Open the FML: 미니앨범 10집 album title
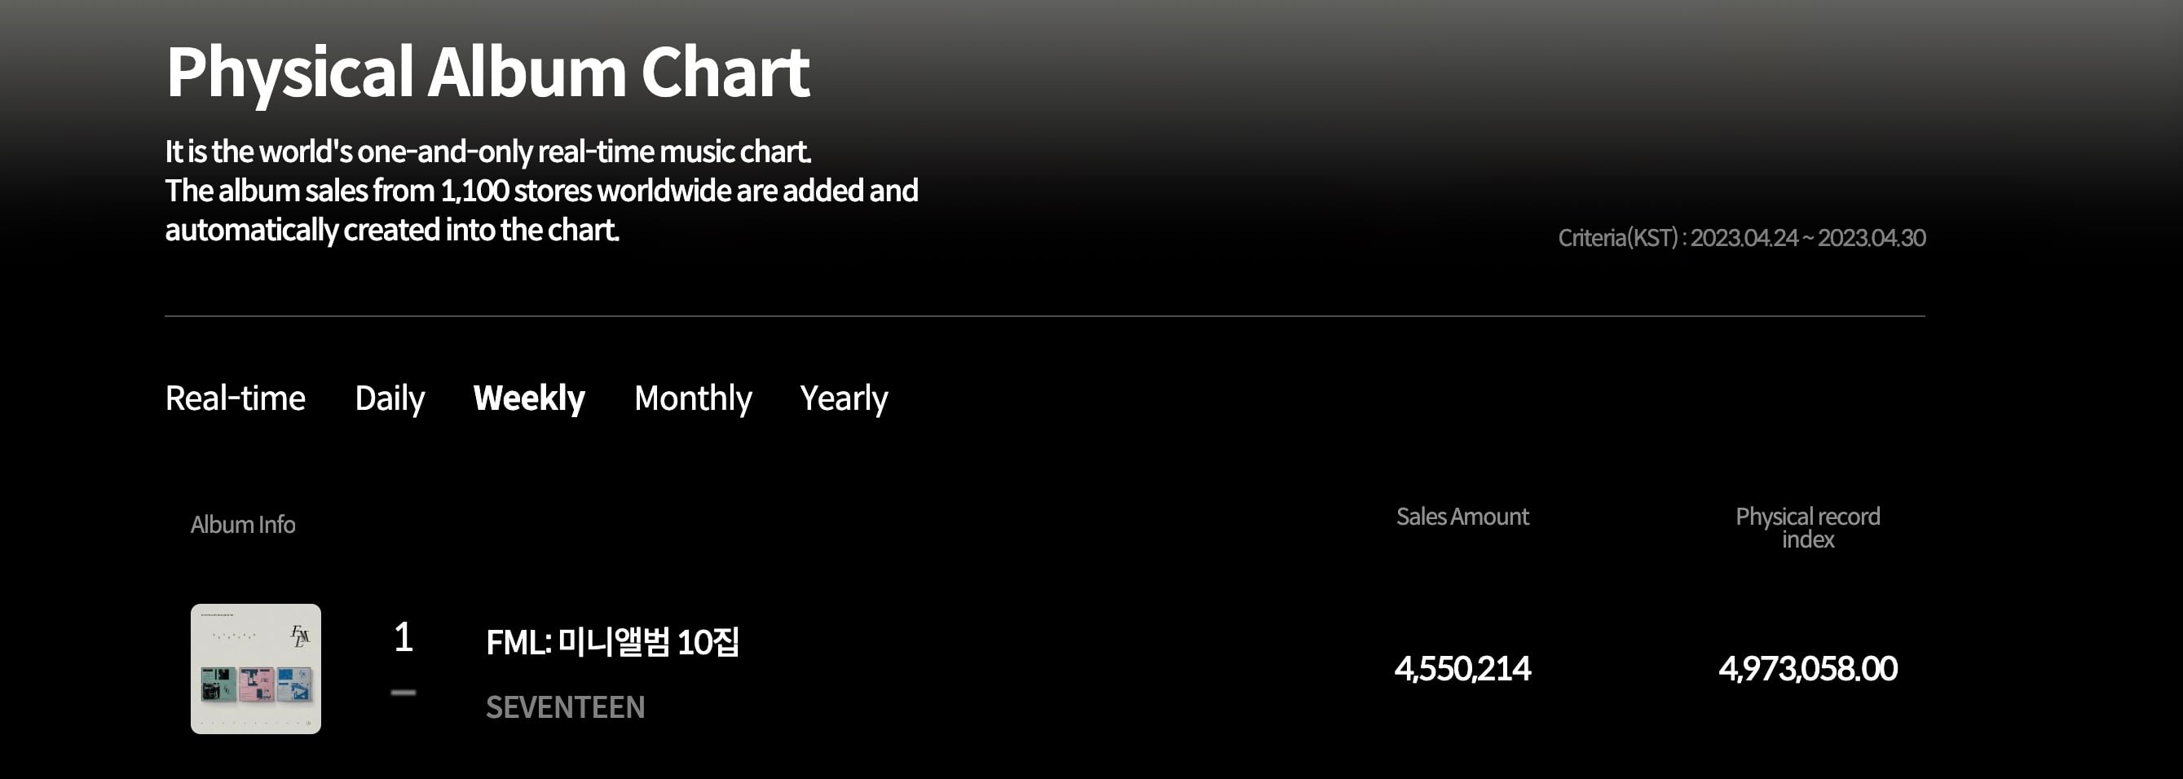Viewport: 2183px width, 779px height. click(x=612, y=642)
